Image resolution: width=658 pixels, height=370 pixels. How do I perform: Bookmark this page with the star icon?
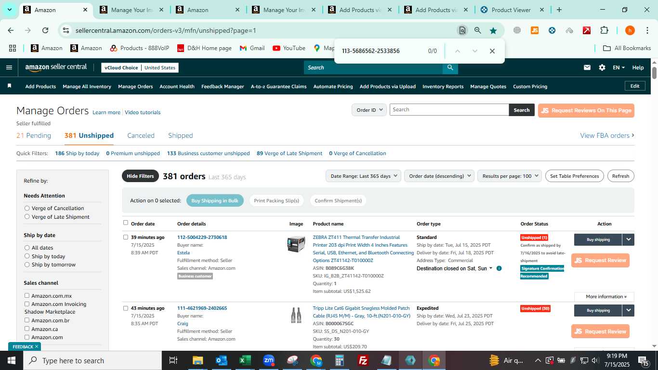coord(493,30)
